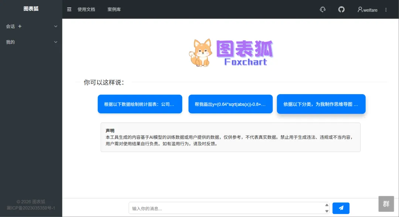Click the ICP备2023035359号 footer link
The height and width of the screenshot is (217, 399).
coord(31,208)
